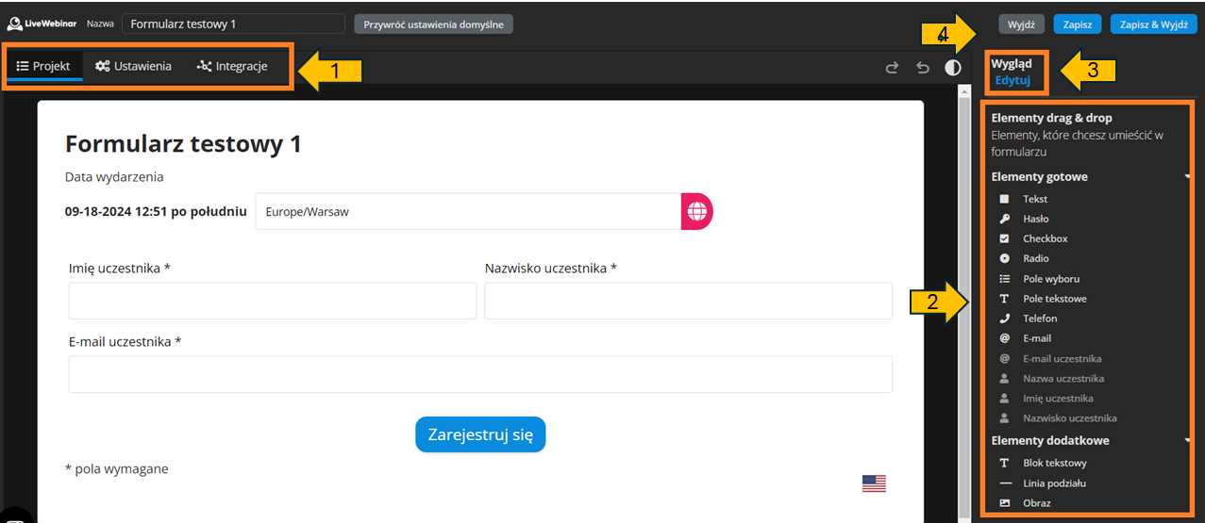Collapse the Elementy gotowe section
Screen dimensions: 1205x523
pyautogui.click(x=1187, y=177)
